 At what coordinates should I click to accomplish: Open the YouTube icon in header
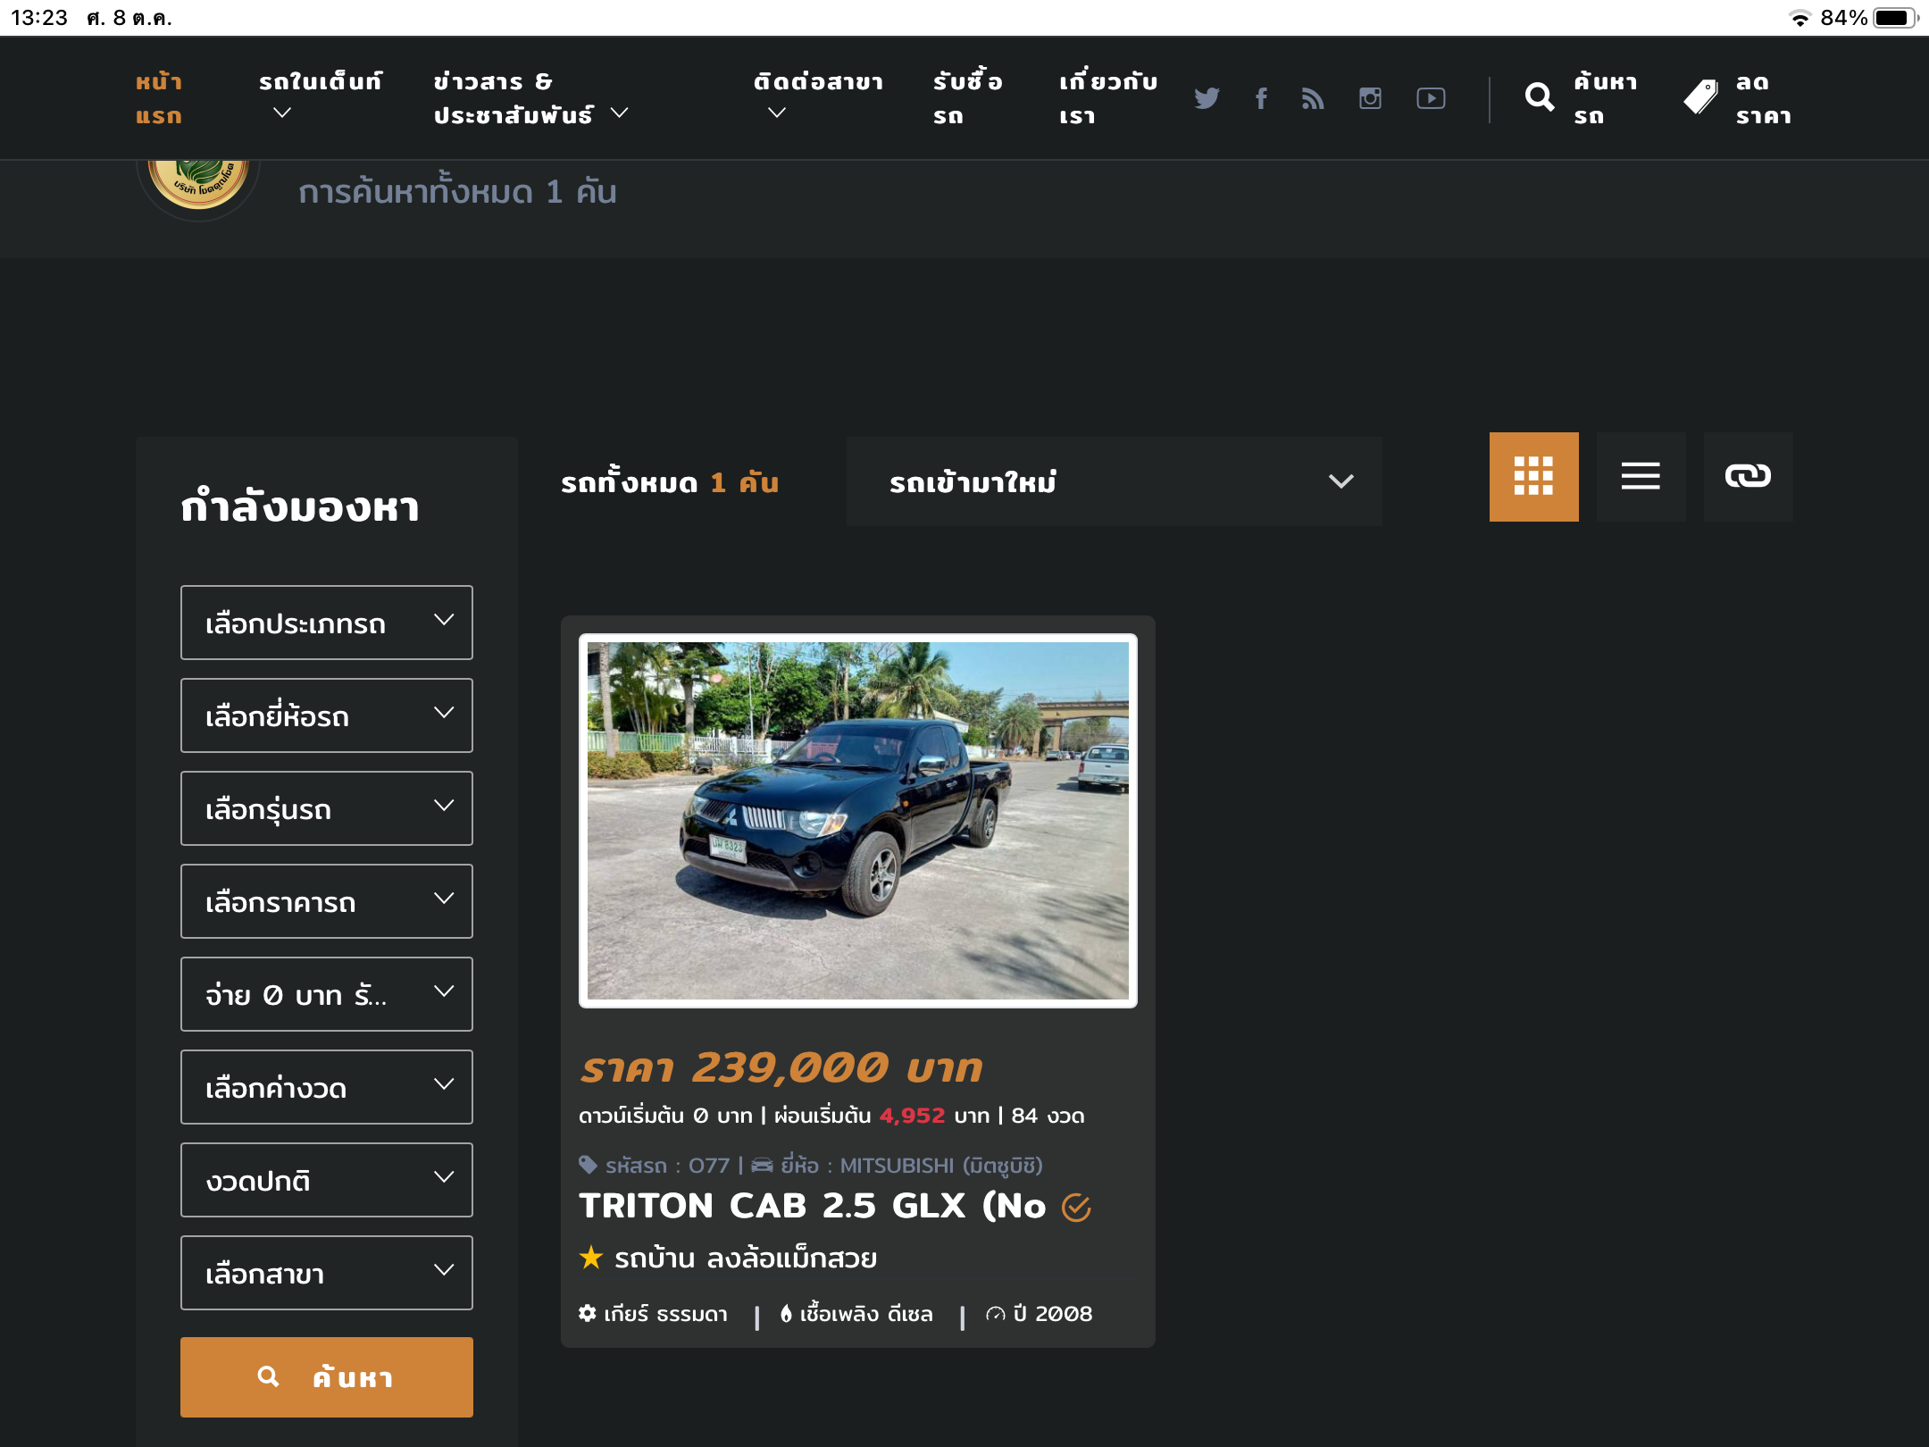pyautogui.click(x=1431, y=98)
